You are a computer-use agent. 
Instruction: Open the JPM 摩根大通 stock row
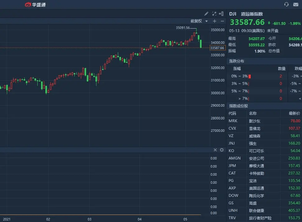[x=264, y=166]
